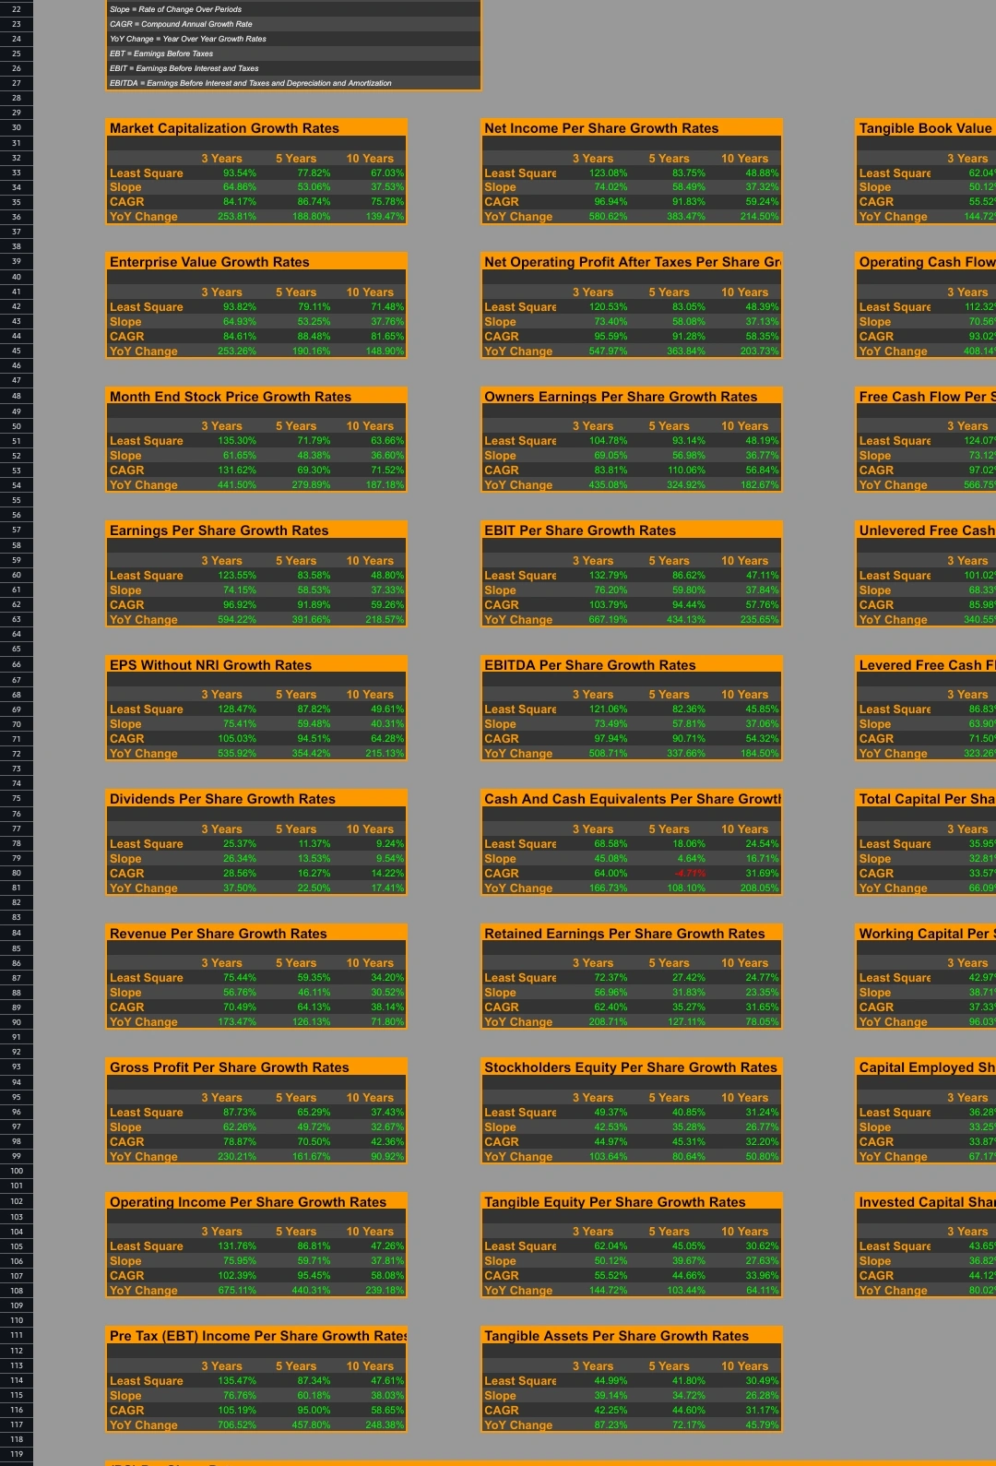The image size is (996, 1466).
Task: Click the Net Income Per Share Growth Rates title
Action: point(601,128)
